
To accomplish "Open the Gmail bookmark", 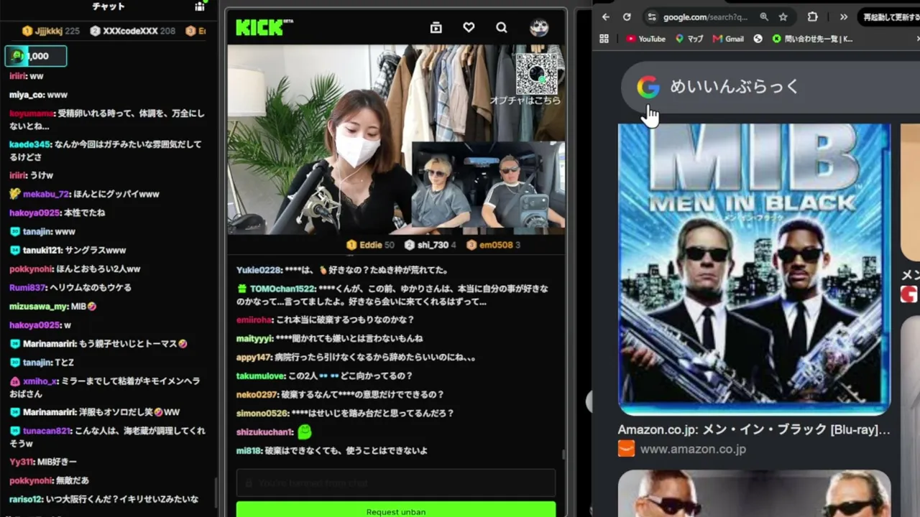I will point(728,39).
